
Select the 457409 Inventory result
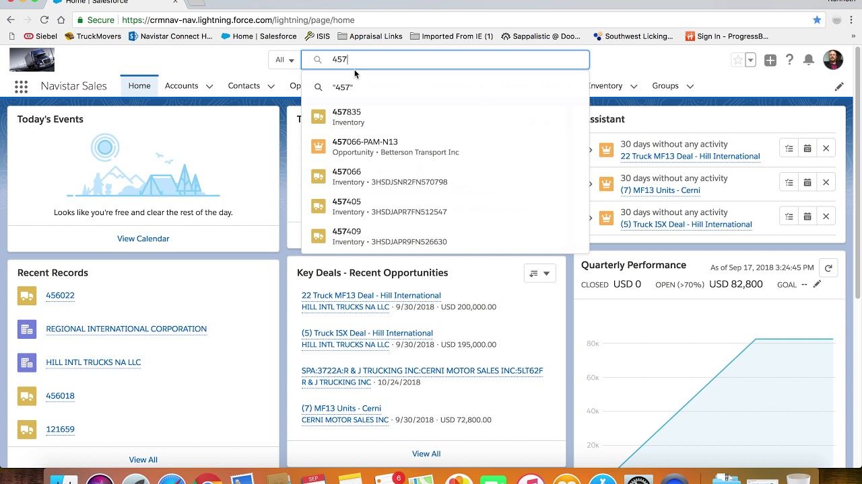pyautogui.click(x=445, y=236)
